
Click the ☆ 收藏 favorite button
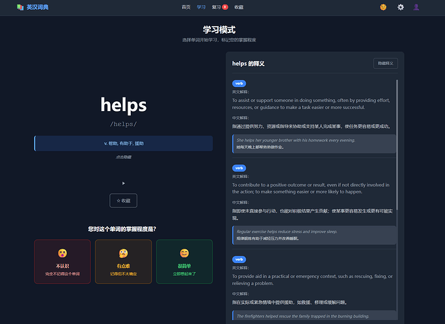124,201
